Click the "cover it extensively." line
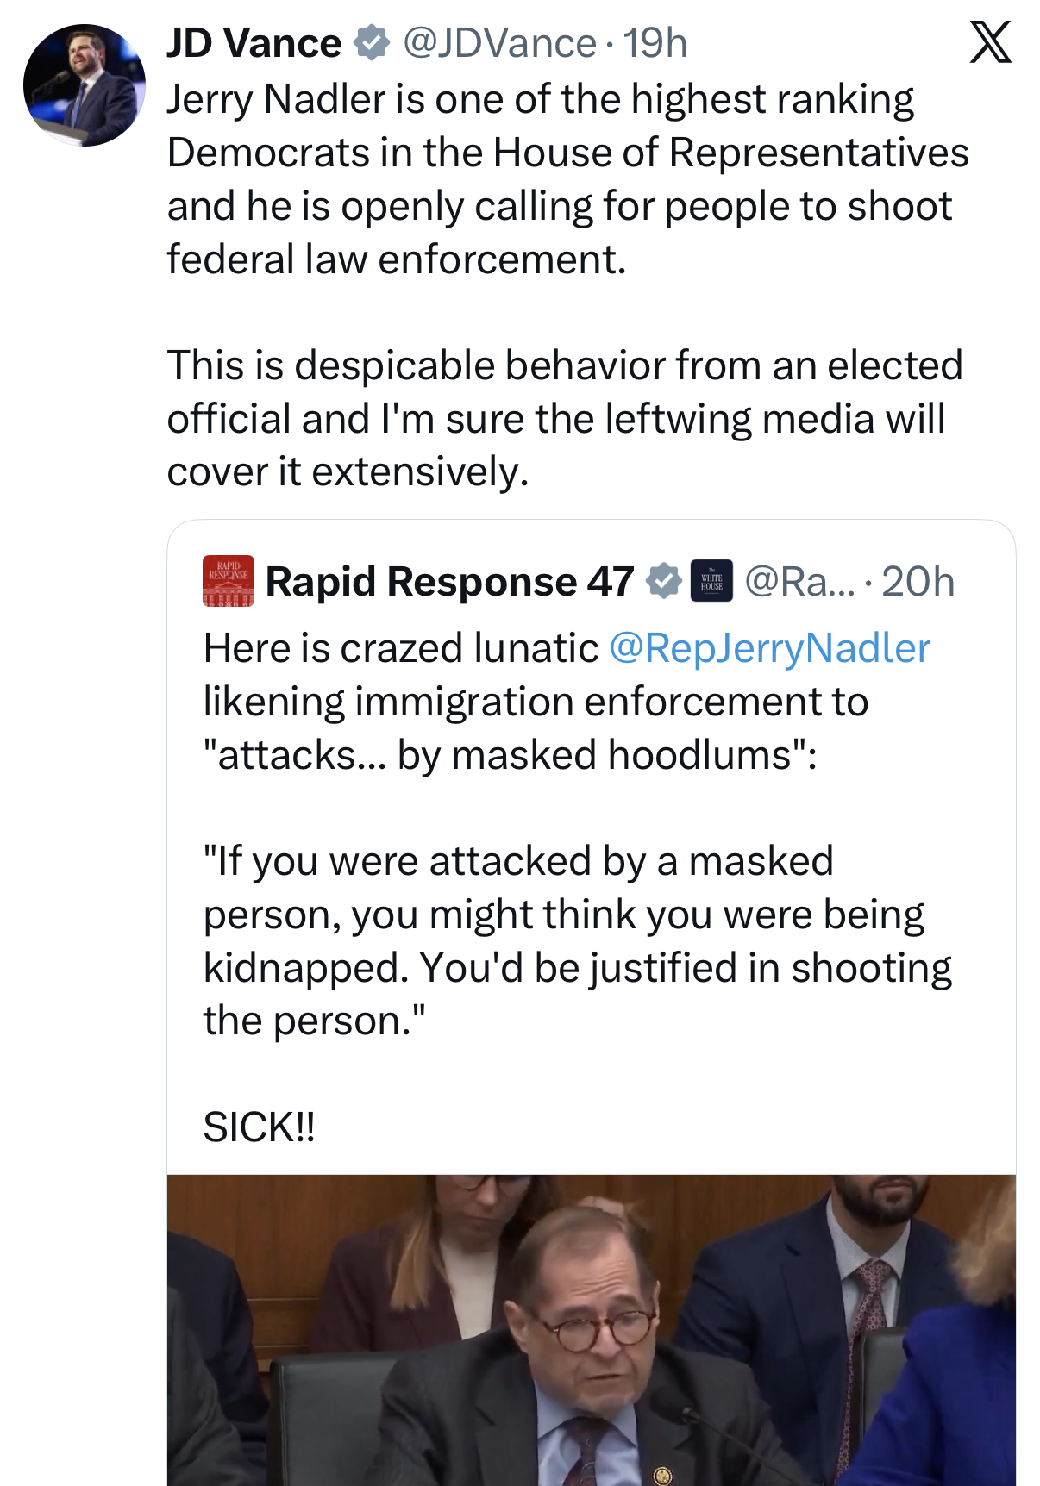The height and width of the screenshot is (1486, 1040). [348, 471]
